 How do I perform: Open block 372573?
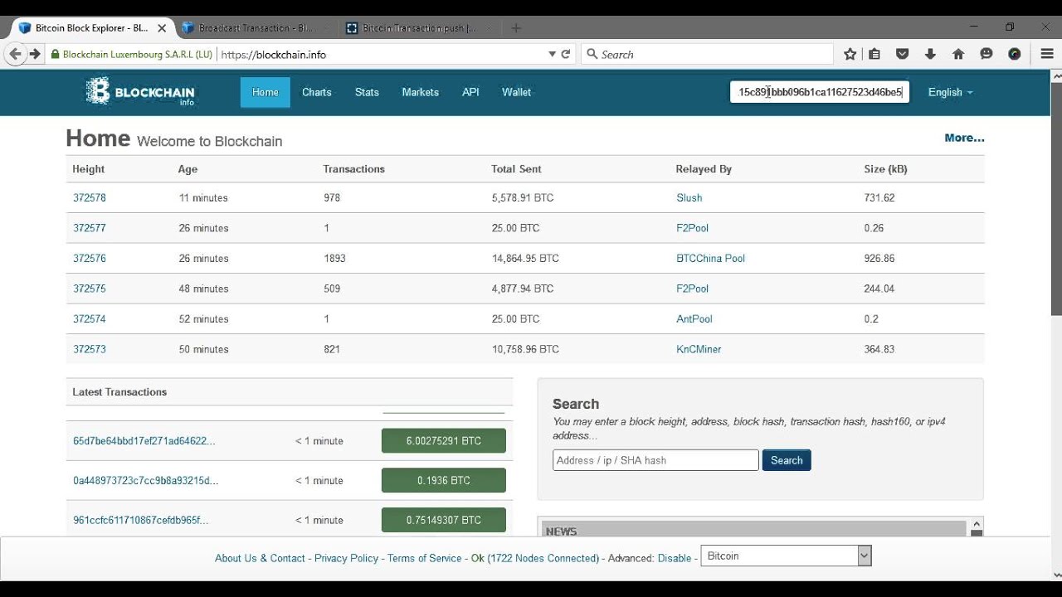tap(90, 349)
